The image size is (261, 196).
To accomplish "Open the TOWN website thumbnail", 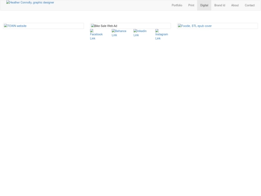I will click(x=43, y=26).
